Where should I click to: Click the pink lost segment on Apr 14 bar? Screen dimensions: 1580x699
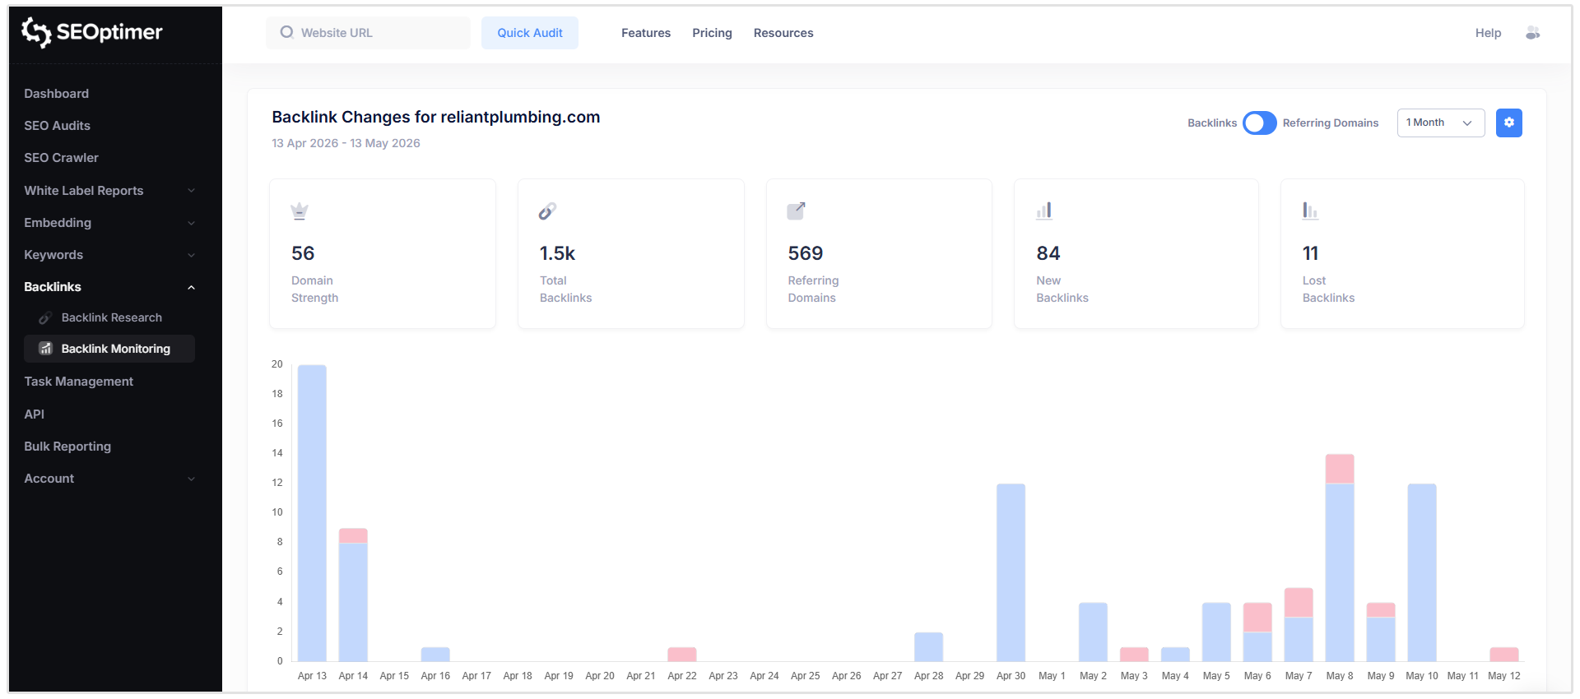pyautogui.click(x=353, y=535)
